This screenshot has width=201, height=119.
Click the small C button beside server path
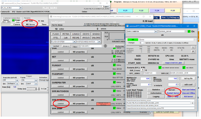point(193,103)
